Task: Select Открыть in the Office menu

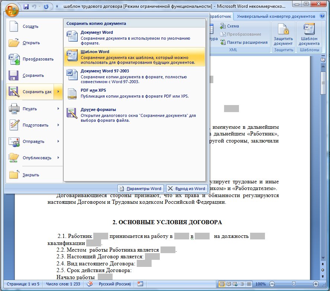Action: pyautogui.click(x=34, y=43)
